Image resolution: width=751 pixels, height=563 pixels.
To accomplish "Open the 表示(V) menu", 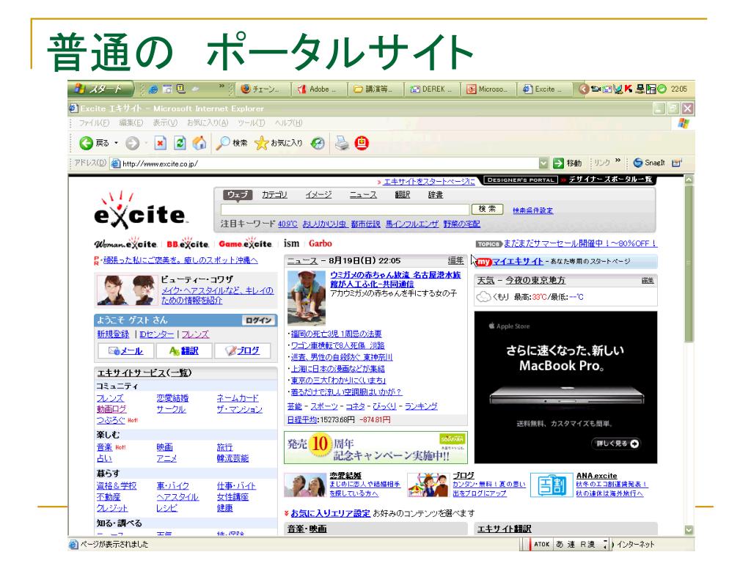I will coord(165,123).
